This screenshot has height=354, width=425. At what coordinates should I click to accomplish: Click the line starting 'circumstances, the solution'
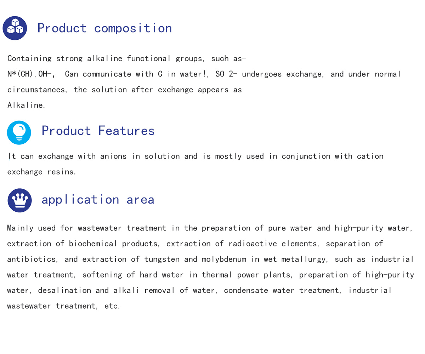coord(124,90)
